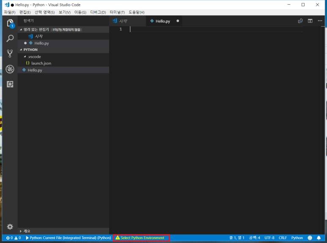
Task: Click Select Python Environment in status bar
Action: click(140, 238)
